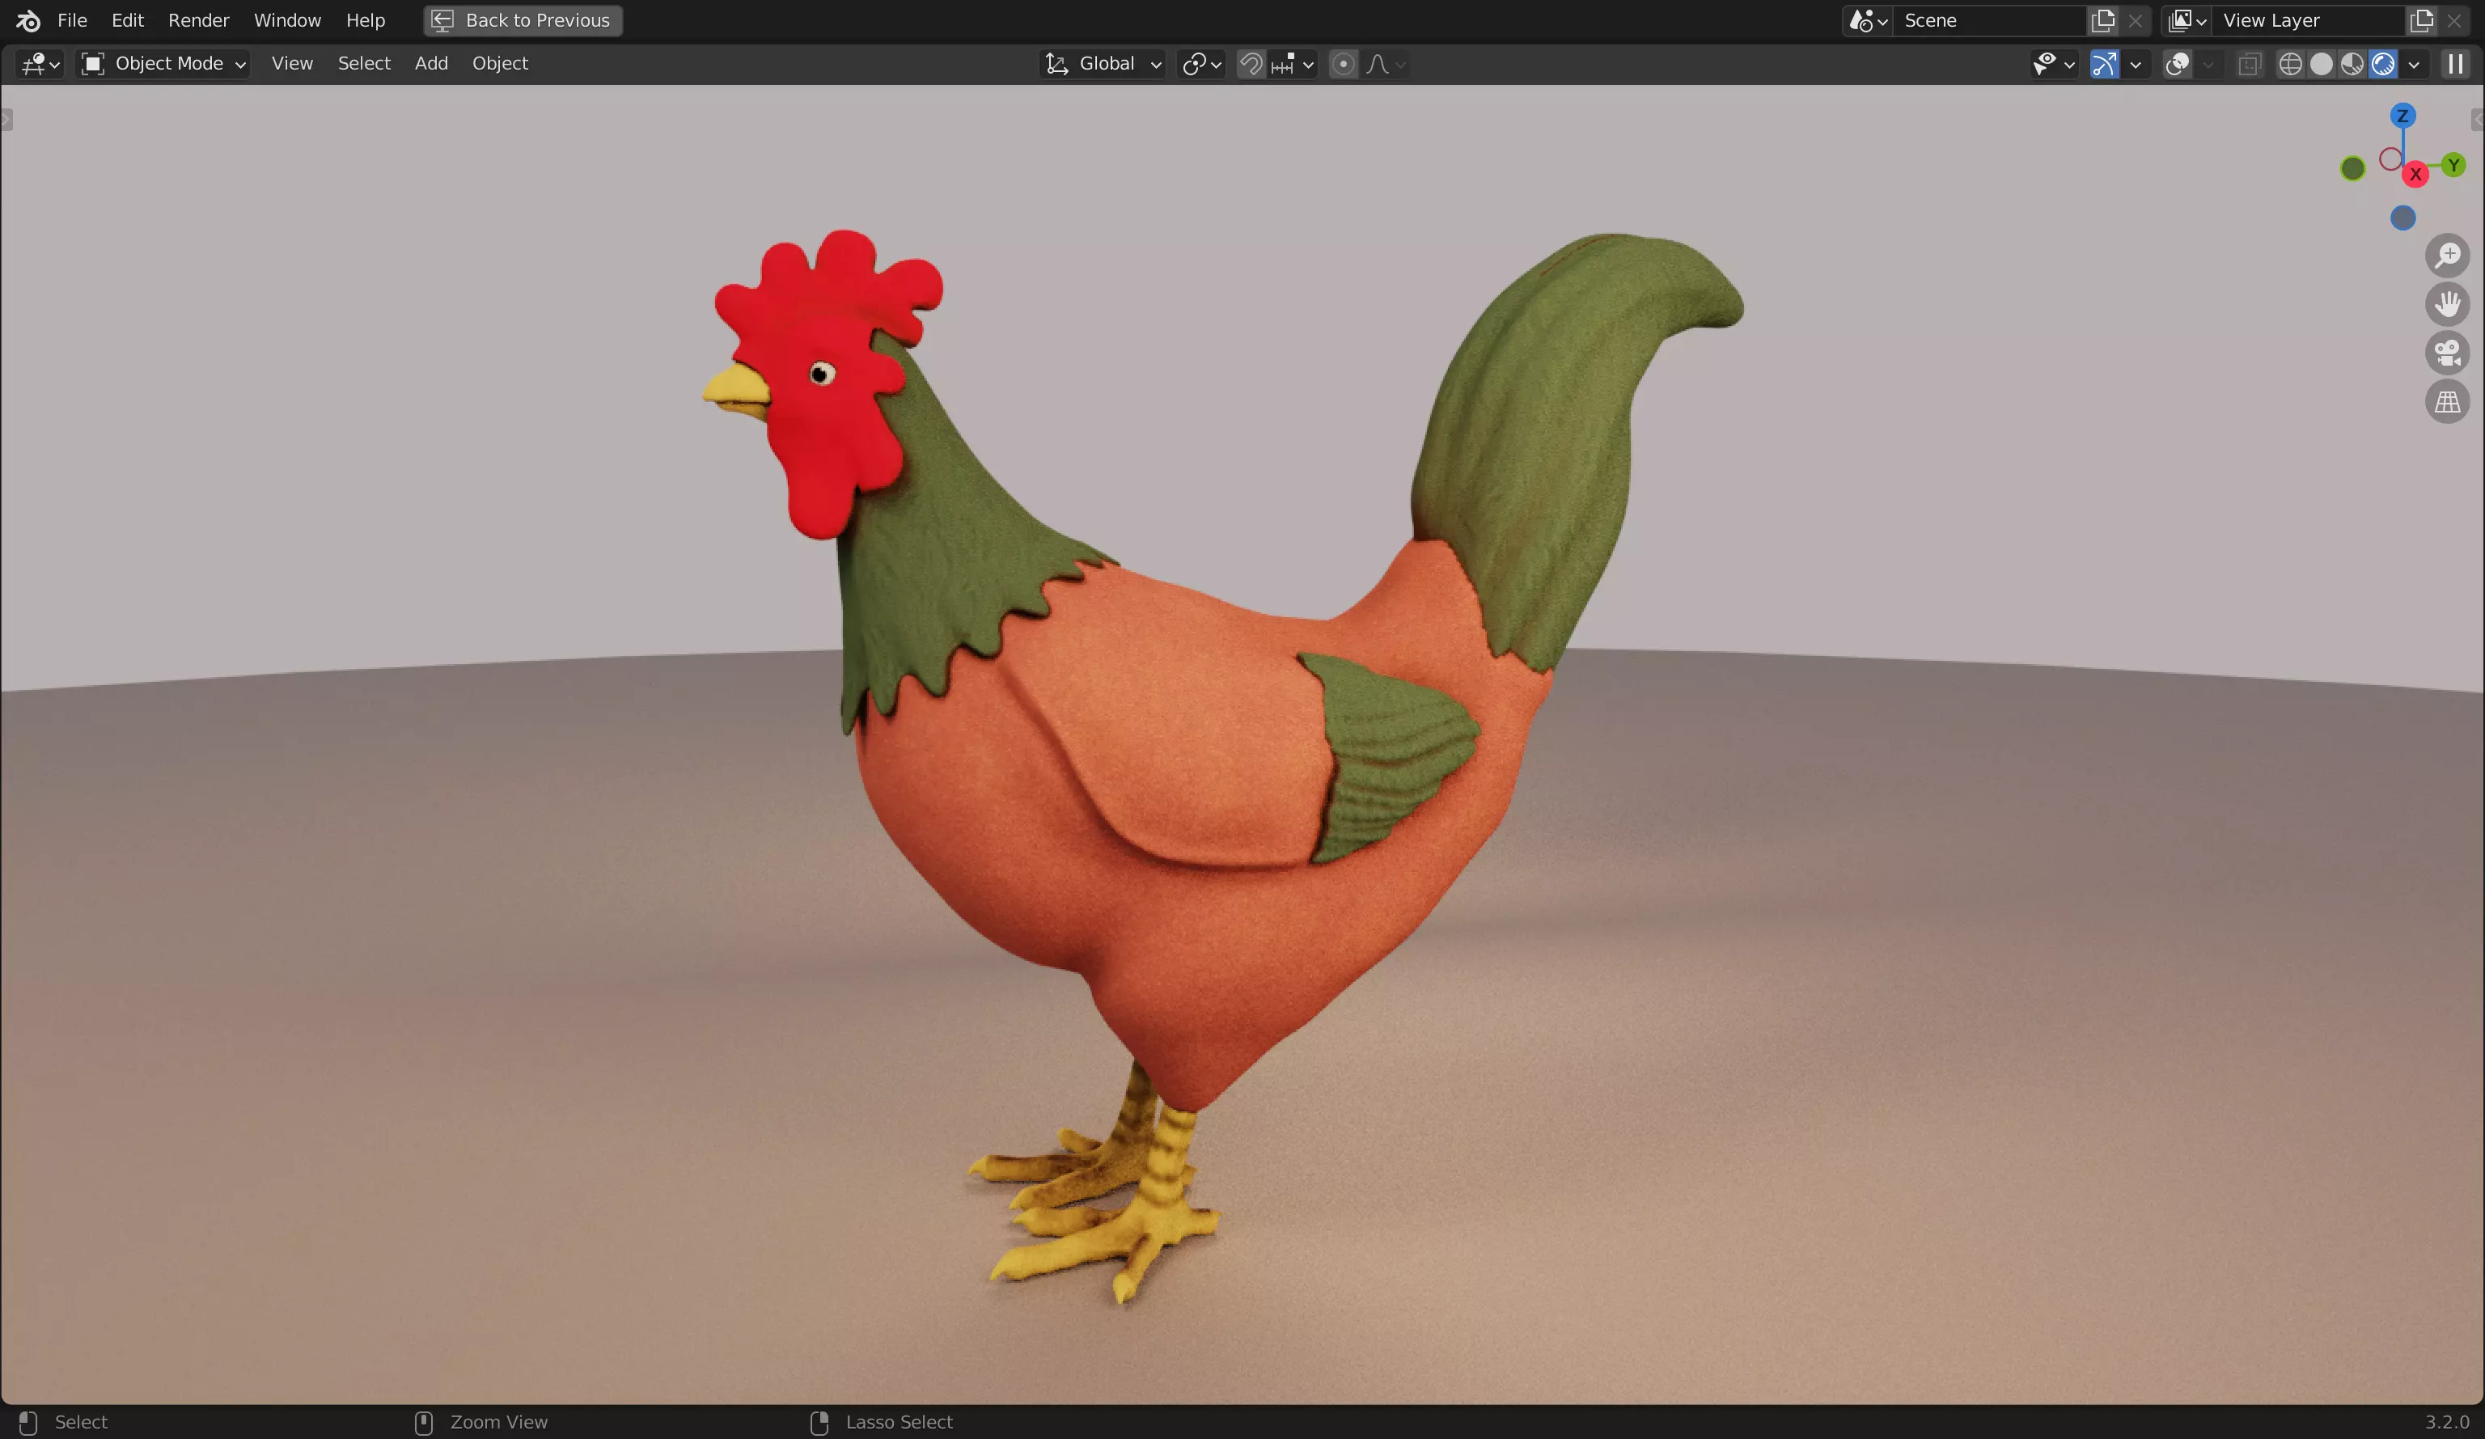This screenshot has height=1439, width=2485.
Task: Enable proportional editing toggle
Action: coord(1342,64)
